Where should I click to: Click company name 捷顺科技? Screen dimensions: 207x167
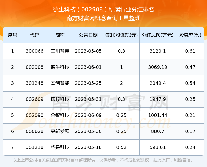[x=60, y=99]
